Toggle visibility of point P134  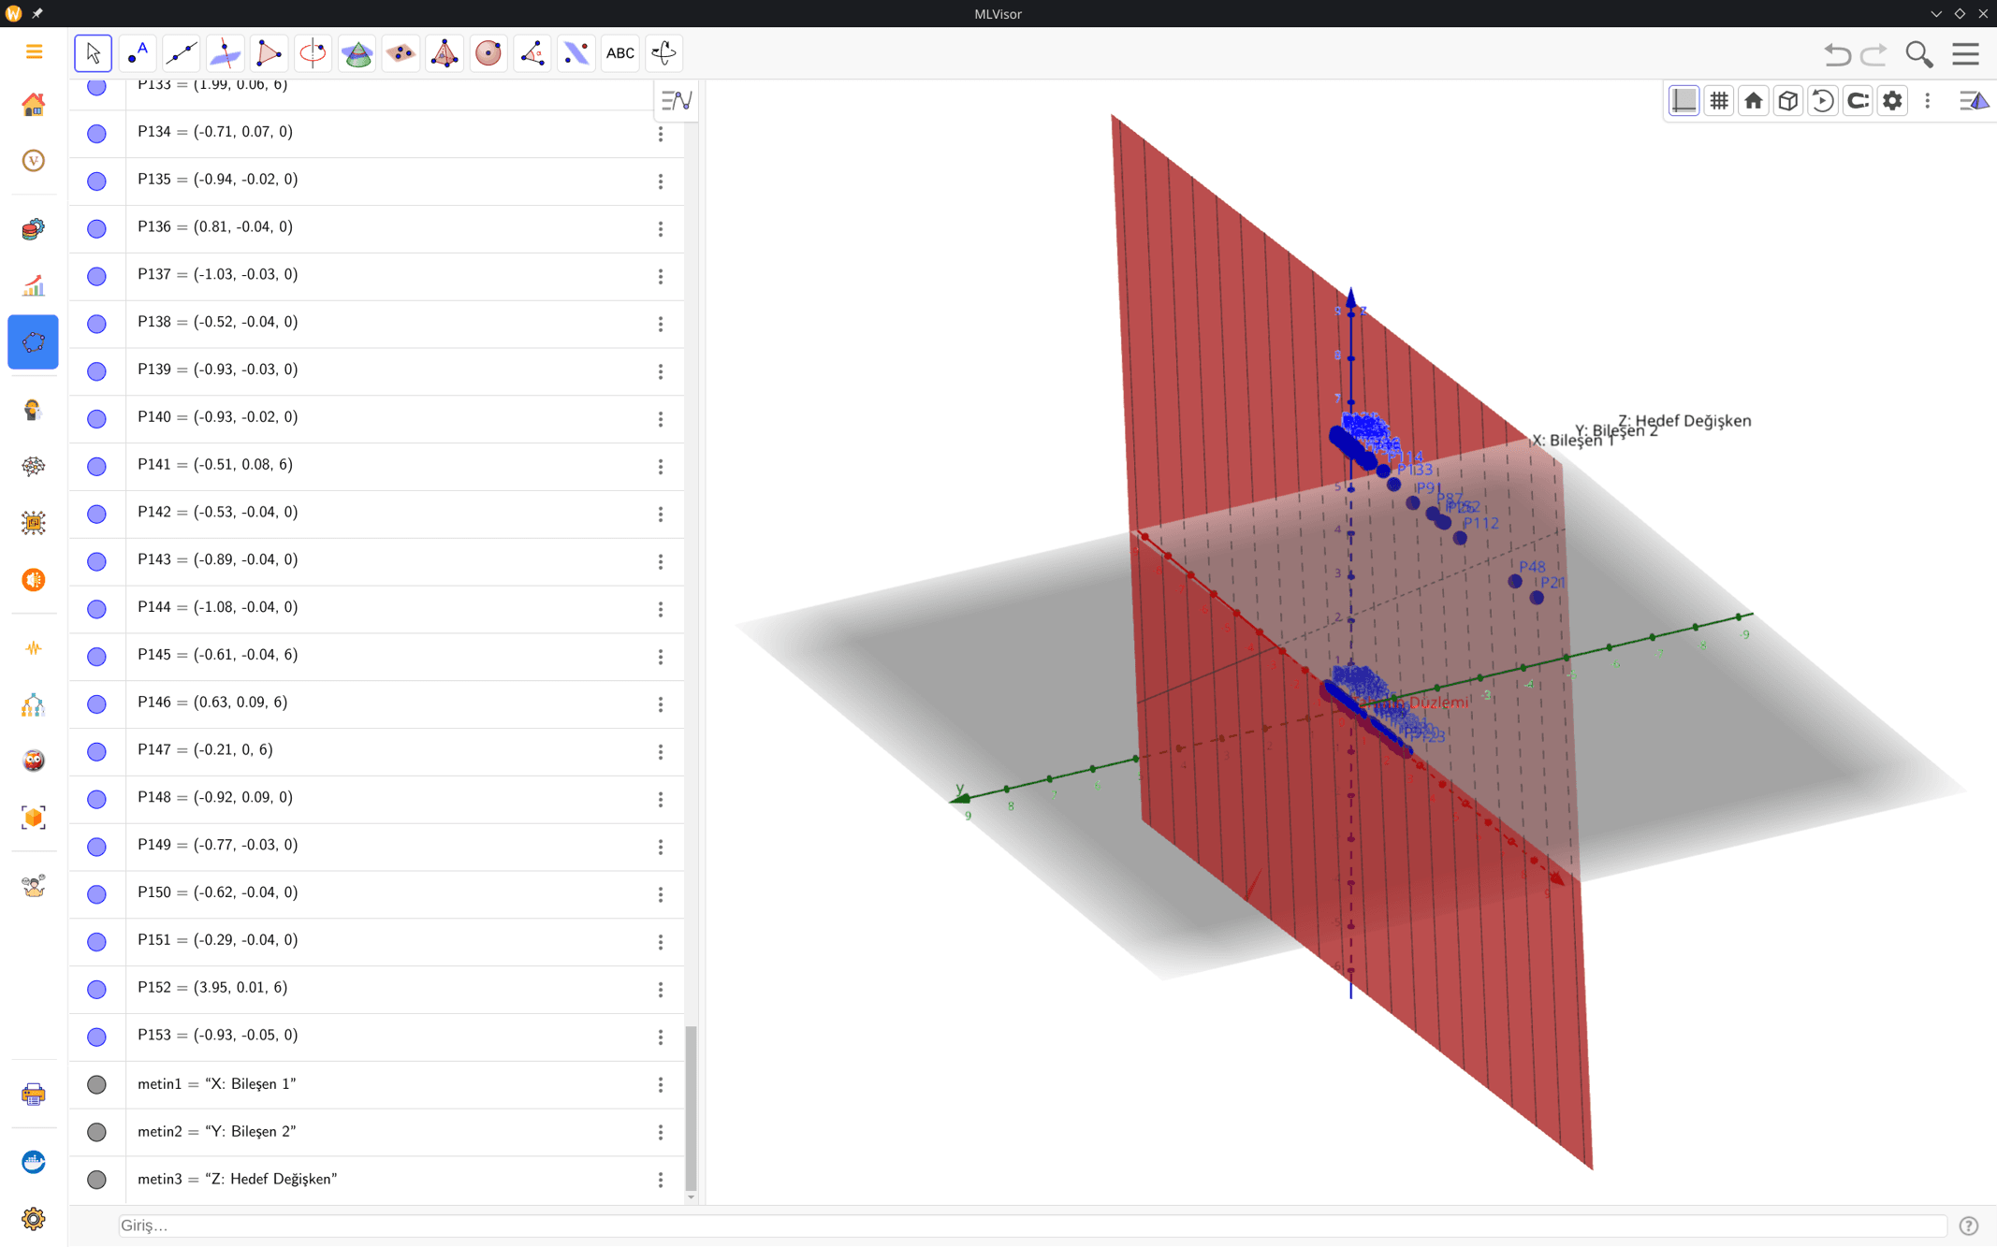click(x=96, y=134)
